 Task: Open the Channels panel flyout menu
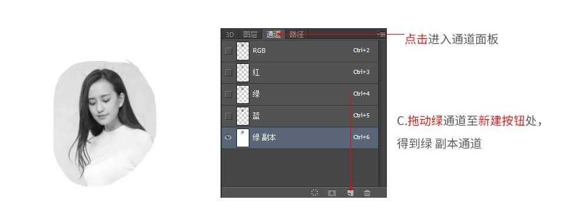pos(382,35)
